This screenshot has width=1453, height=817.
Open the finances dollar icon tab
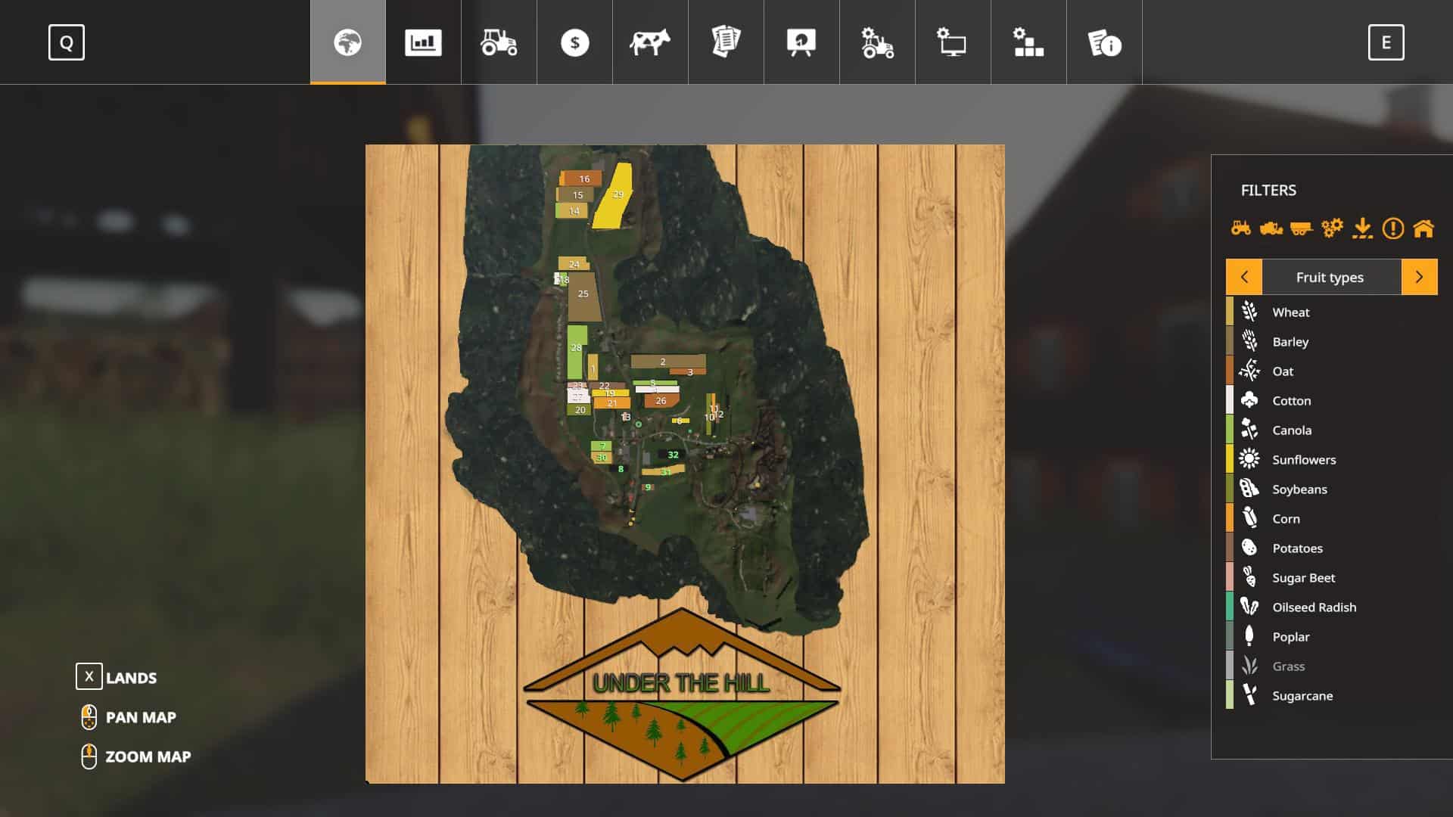coord(574,42)
